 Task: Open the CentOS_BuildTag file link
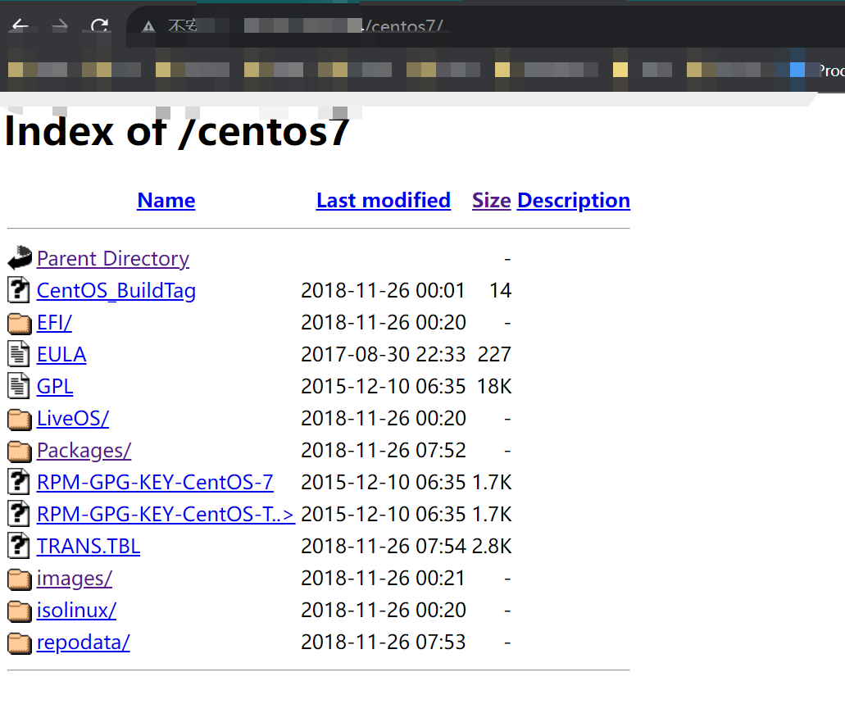pos(116,291)
